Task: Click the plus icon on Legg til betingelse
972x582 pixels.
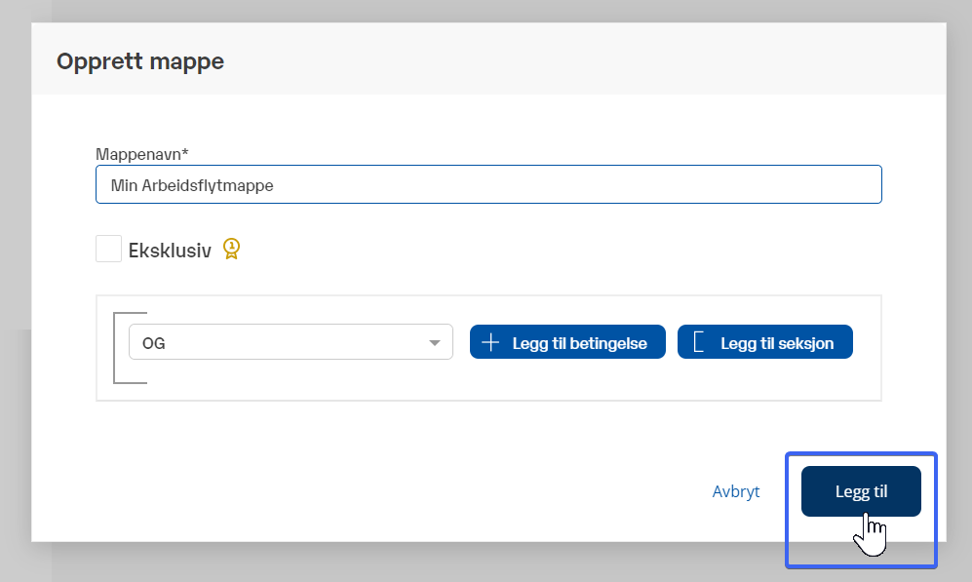Action: [x=491, y=342]
